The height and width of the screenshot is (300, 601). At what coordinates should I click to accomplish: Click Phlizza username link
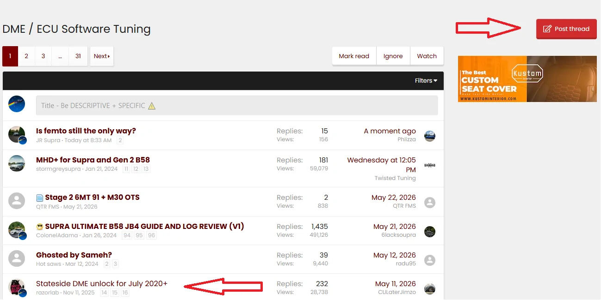click(x=407, y=139)
